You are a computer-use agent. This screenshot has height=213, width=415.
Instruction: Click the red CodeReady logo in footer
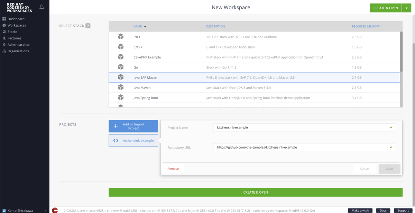click(55, 210)
